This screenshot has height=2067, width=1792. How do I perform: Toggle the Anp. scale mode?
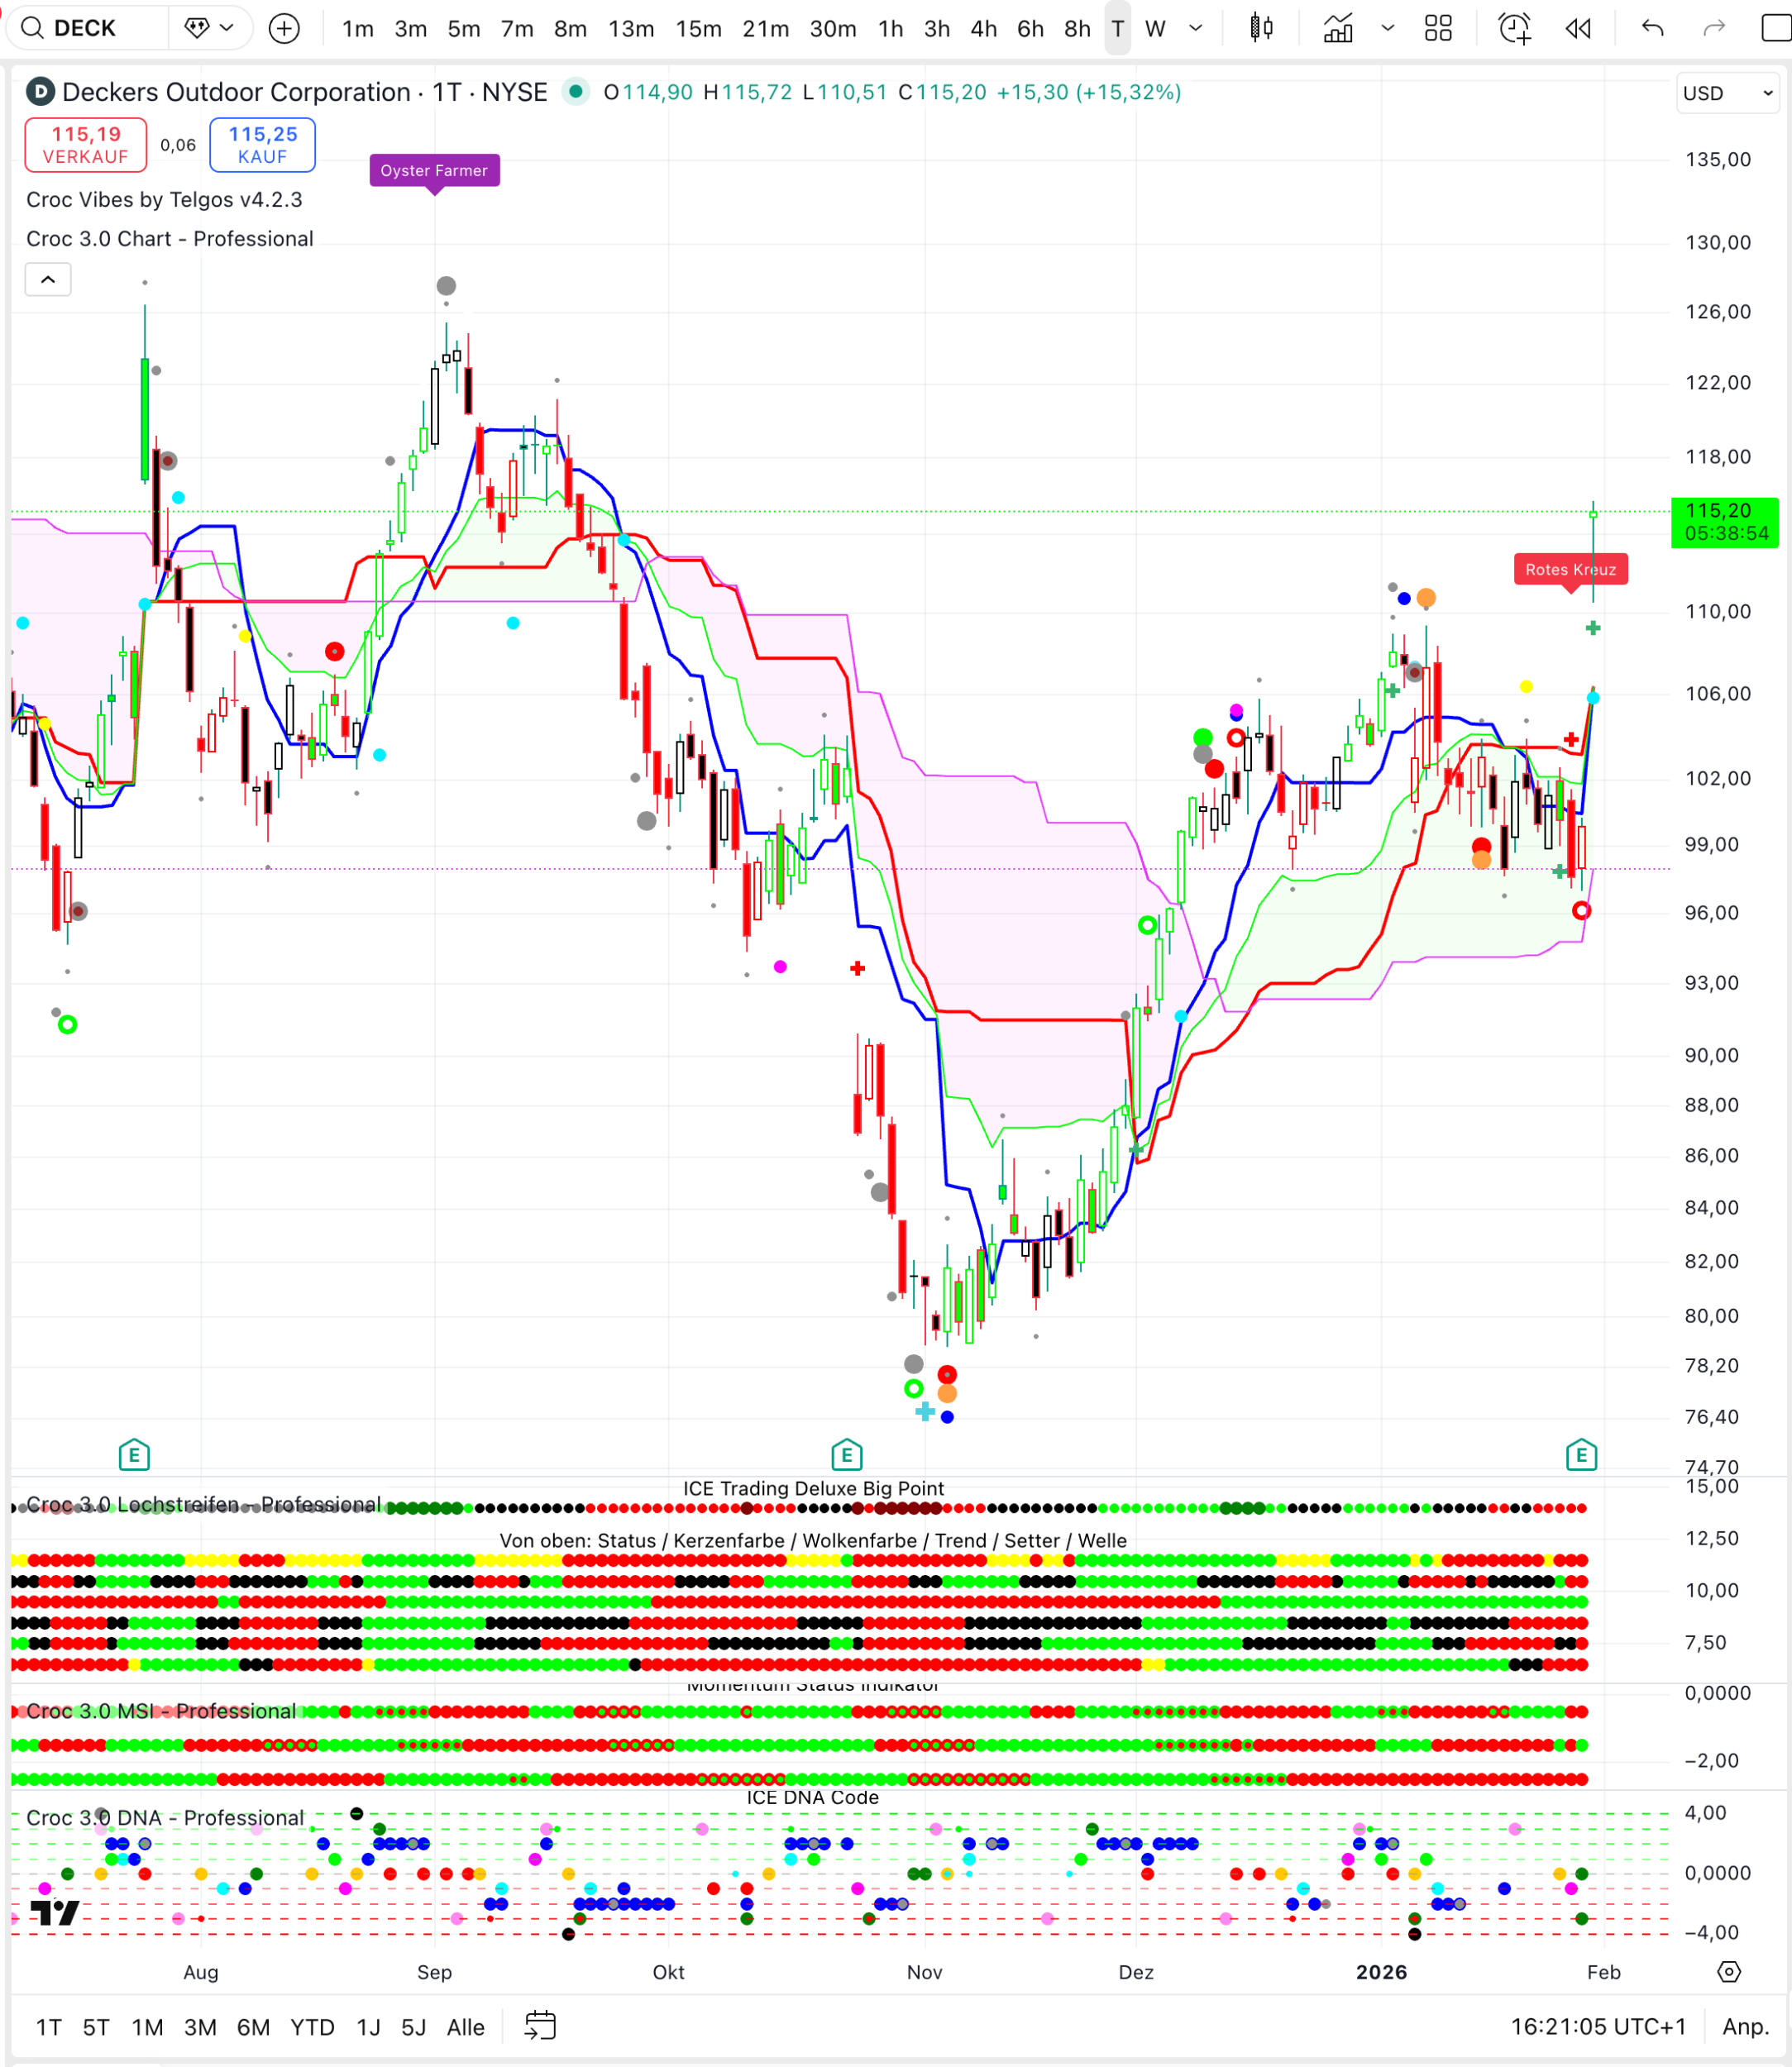click(x=1745, y=2026)
